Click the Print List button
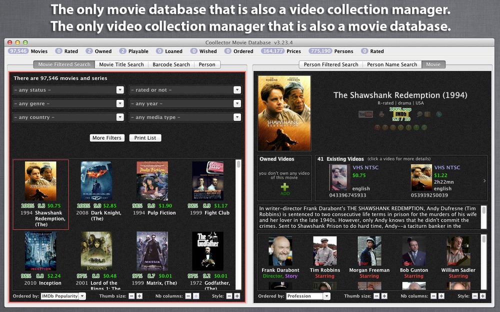The width and height of the screenshot is (500, 312). (x=145, y=138)
